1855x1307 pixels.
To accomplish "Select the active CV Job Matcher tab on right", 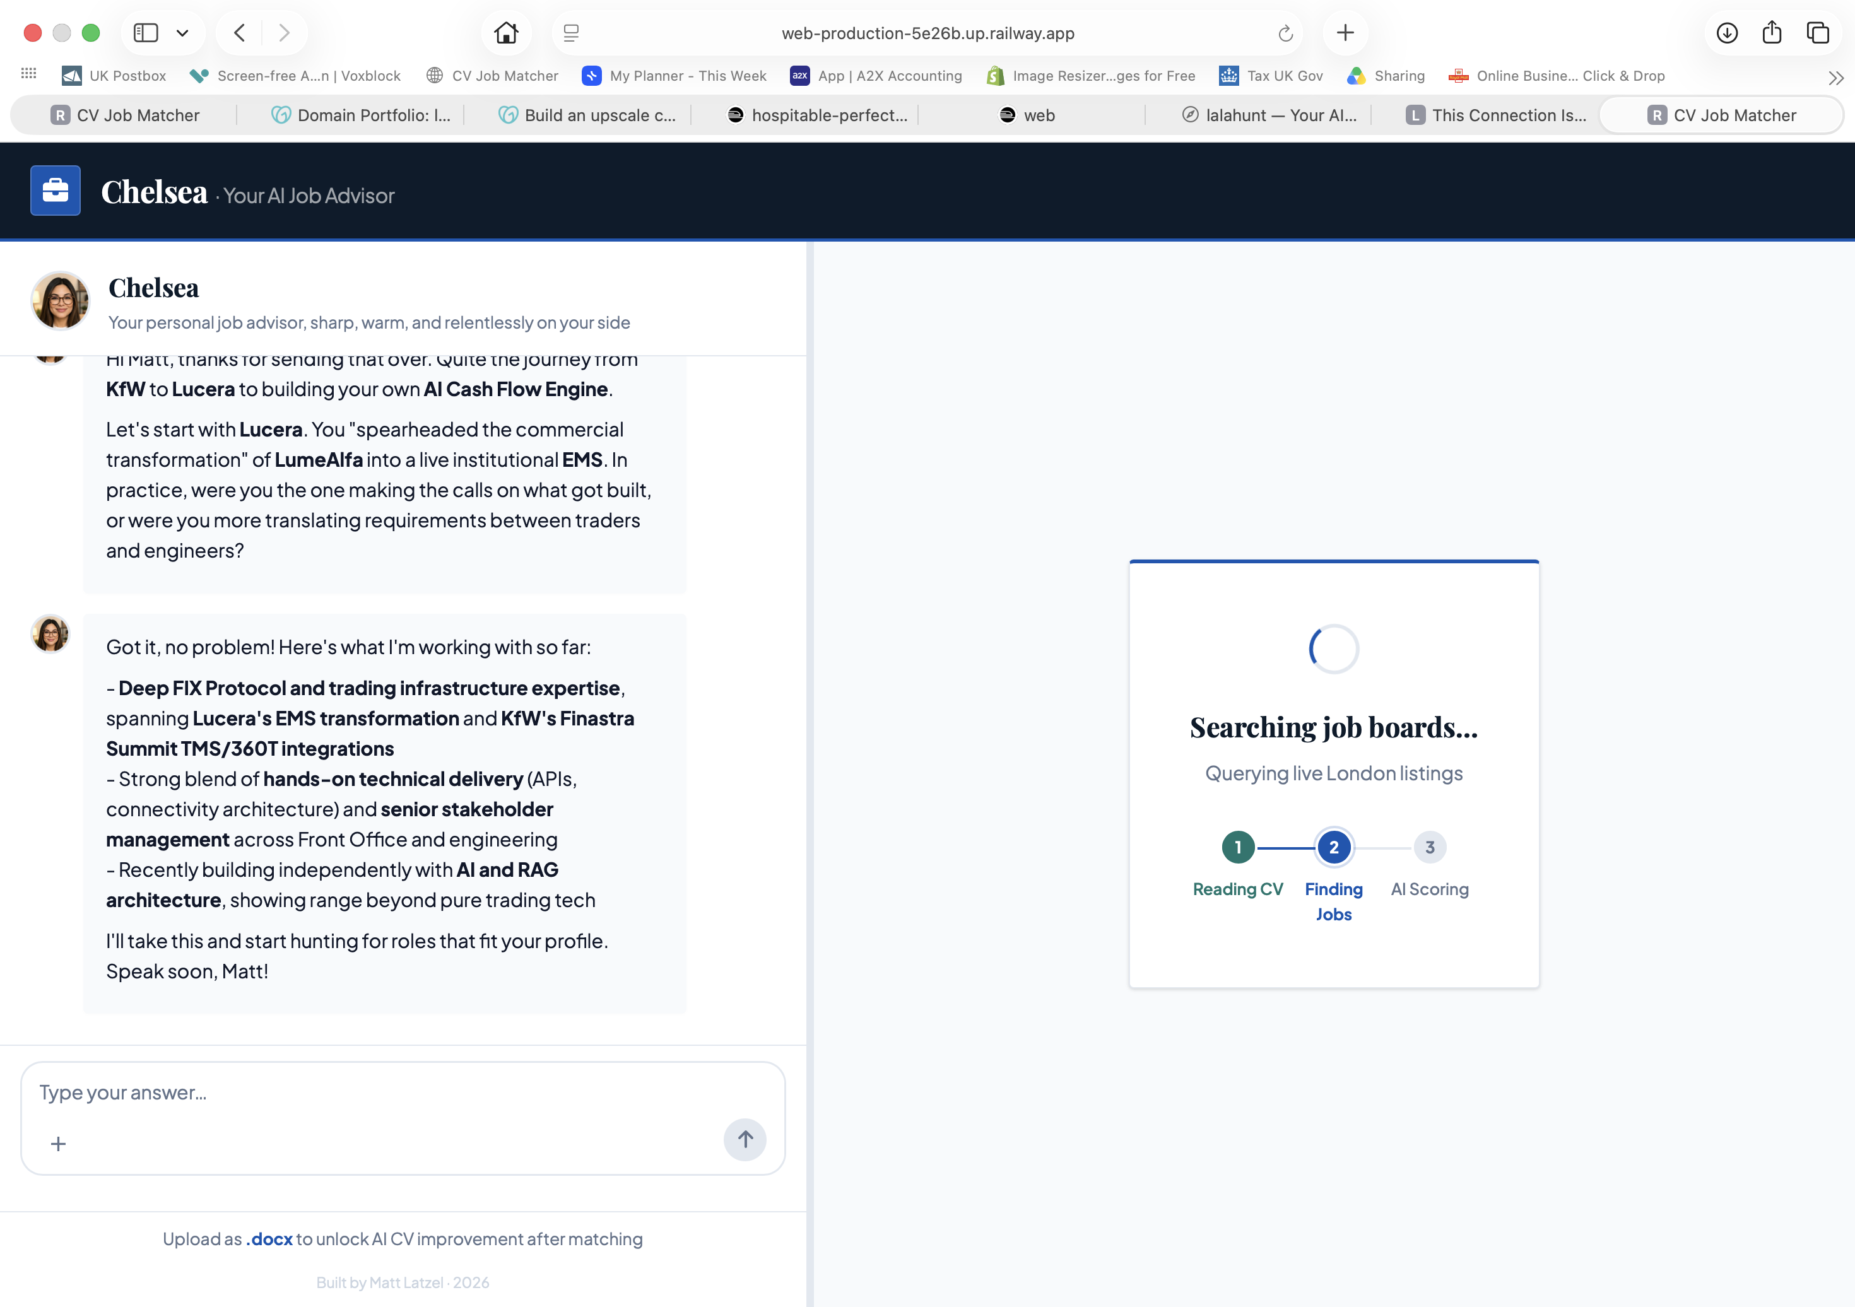I will point(1722,115).
